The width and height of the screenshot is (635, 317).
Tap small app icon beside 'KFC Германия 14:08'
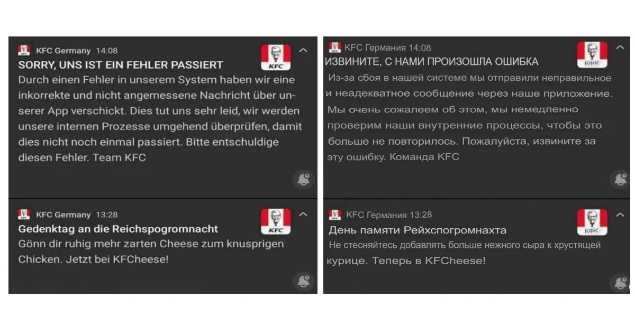pos(334,48)
